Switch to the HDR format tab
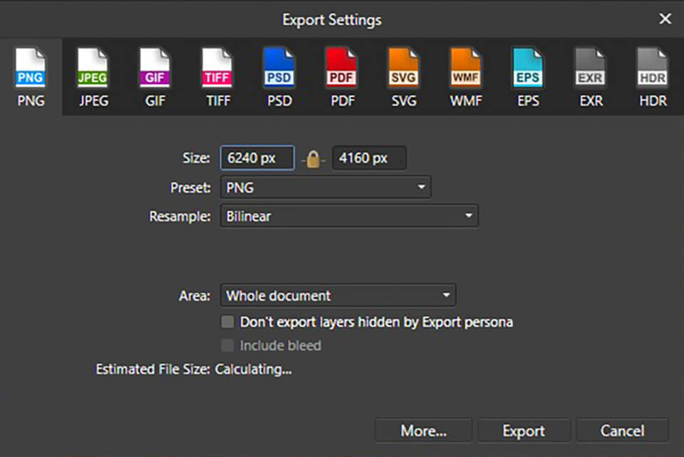This screenshot has width=684, height=457. pos(653,77)
